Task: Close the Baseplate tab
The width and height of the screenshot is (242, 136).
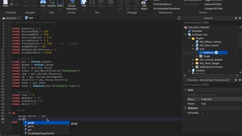Action: coord(19,18)
